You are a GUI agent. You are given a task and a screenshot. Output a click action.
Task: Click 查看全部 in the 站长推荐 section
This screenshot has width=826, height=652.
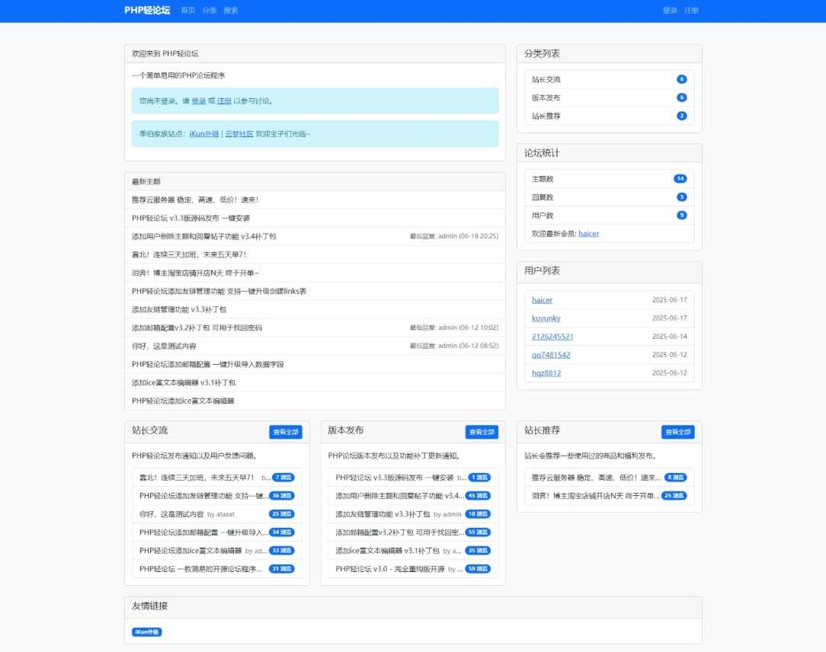[677, 431]
